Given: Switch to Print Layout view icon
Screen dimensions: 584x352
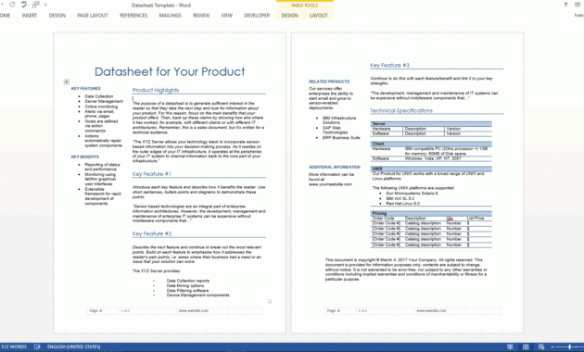Looking at the screenshot, I should 526,346.
